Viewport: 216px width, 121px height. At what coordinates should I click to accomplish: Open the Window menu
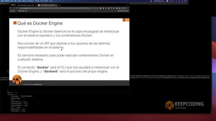pos(46,1)
